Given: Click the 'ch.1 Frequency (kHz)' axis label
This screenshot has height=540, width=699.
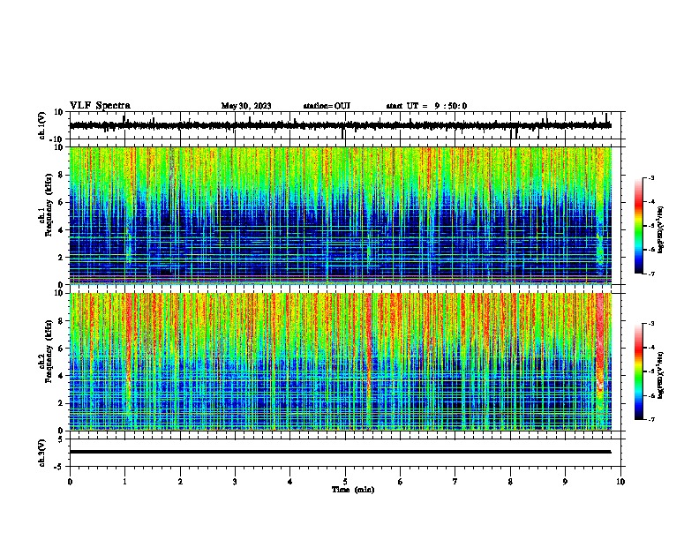Looking at the screenshot, I should (45, 215).
